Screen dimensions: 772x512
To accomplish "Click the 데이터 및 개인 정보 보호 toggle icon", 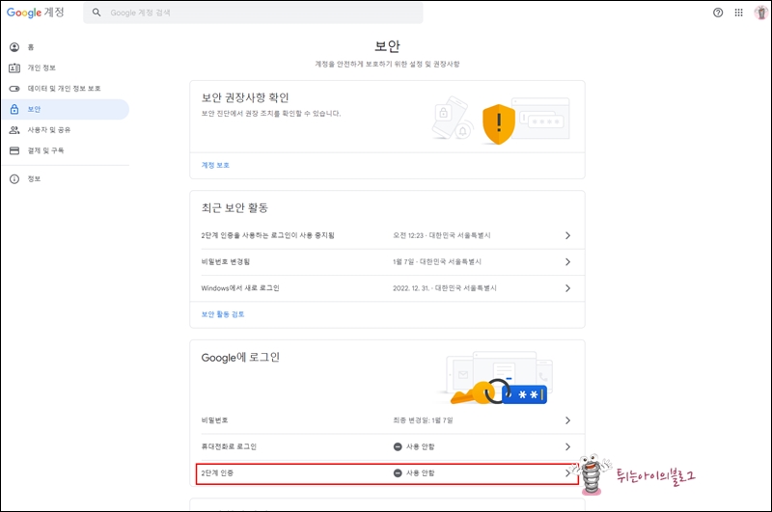I will [14, 89].
